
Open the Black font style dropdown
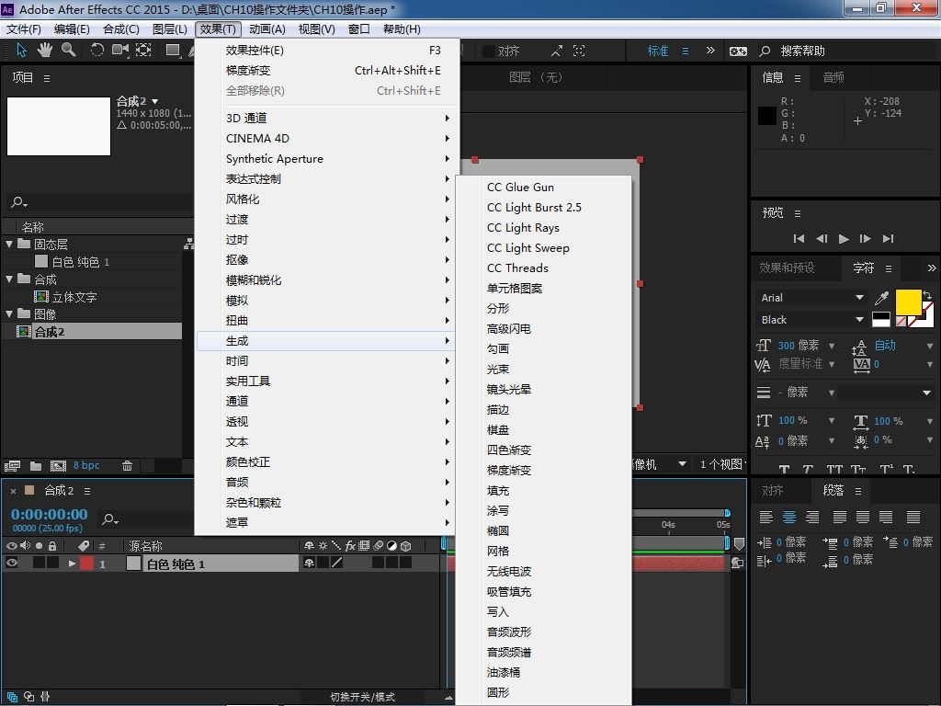(812, 320)
